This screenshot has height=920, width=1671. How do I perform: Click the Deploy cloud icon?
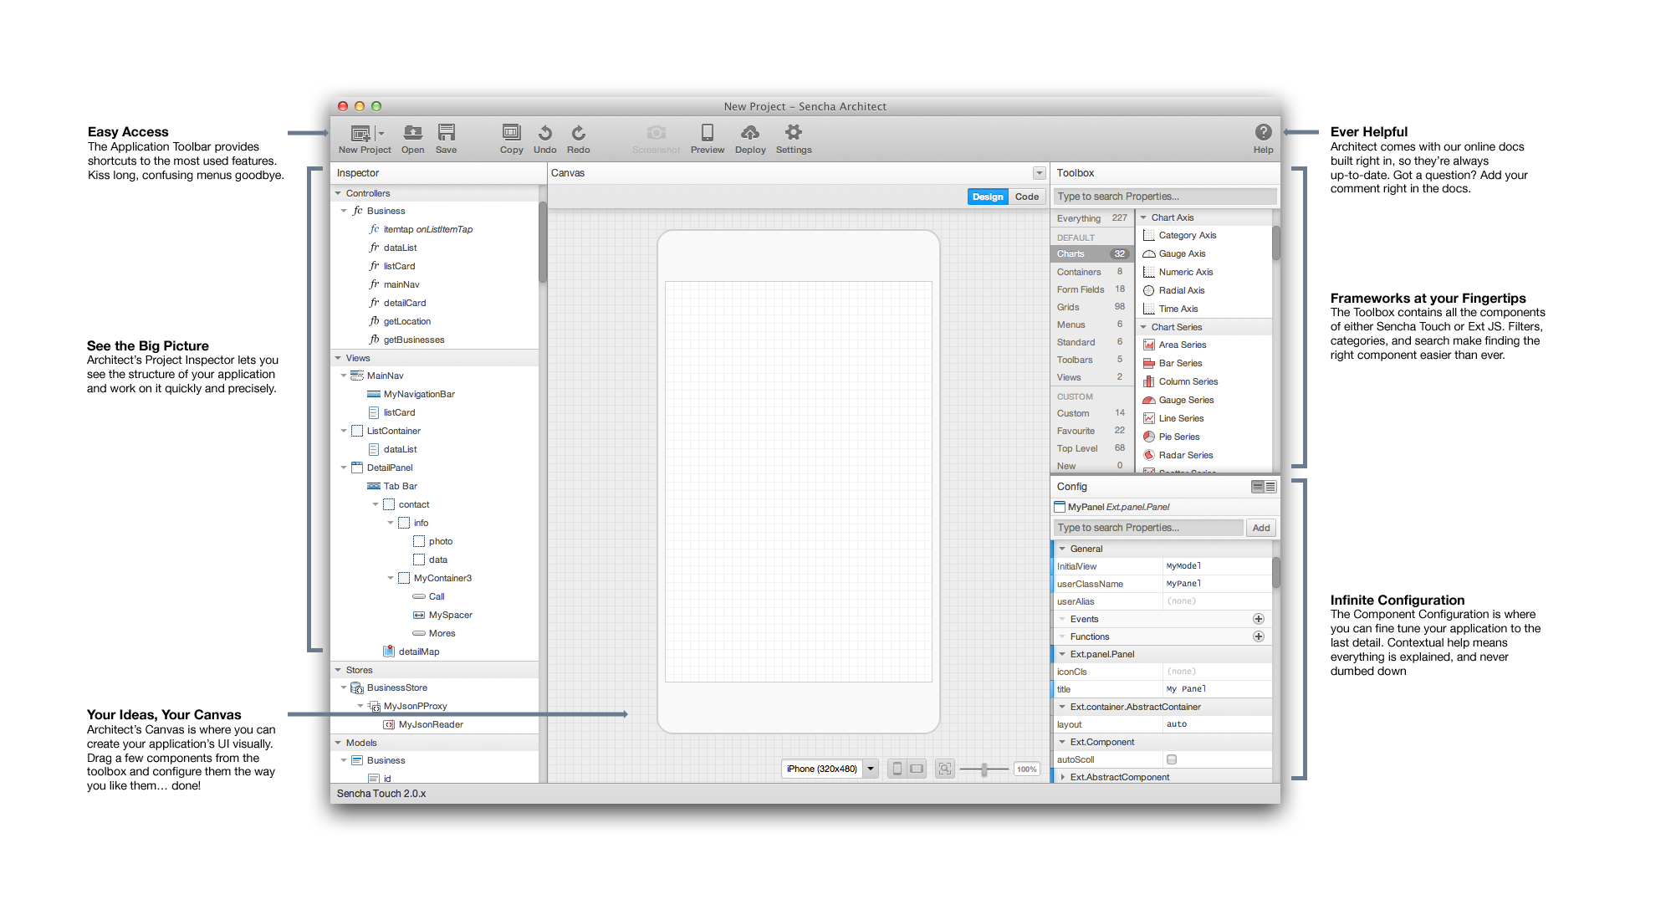click(750, 133)
